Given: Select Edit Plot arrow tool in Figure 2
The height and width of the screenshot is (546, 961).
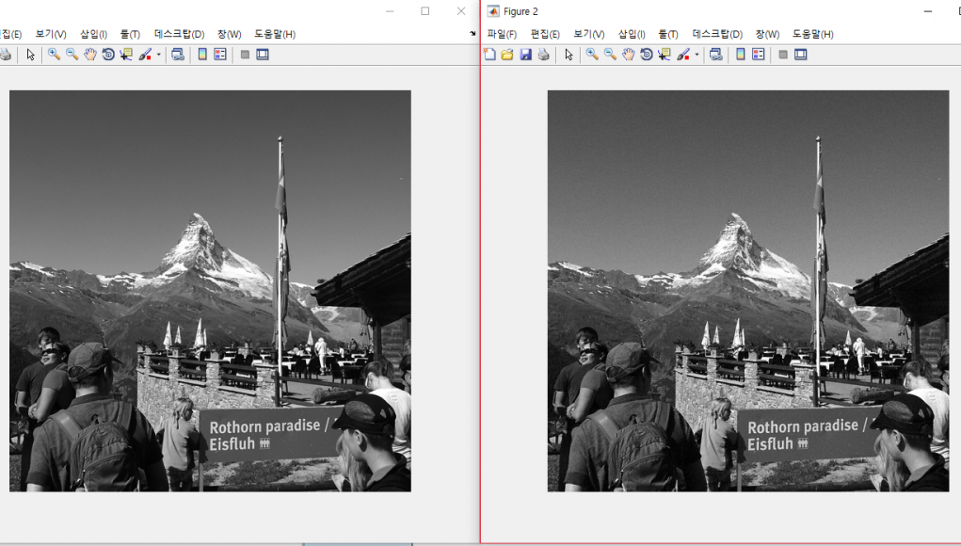Looking at the screenshot, I should click(x=569, y=55).
